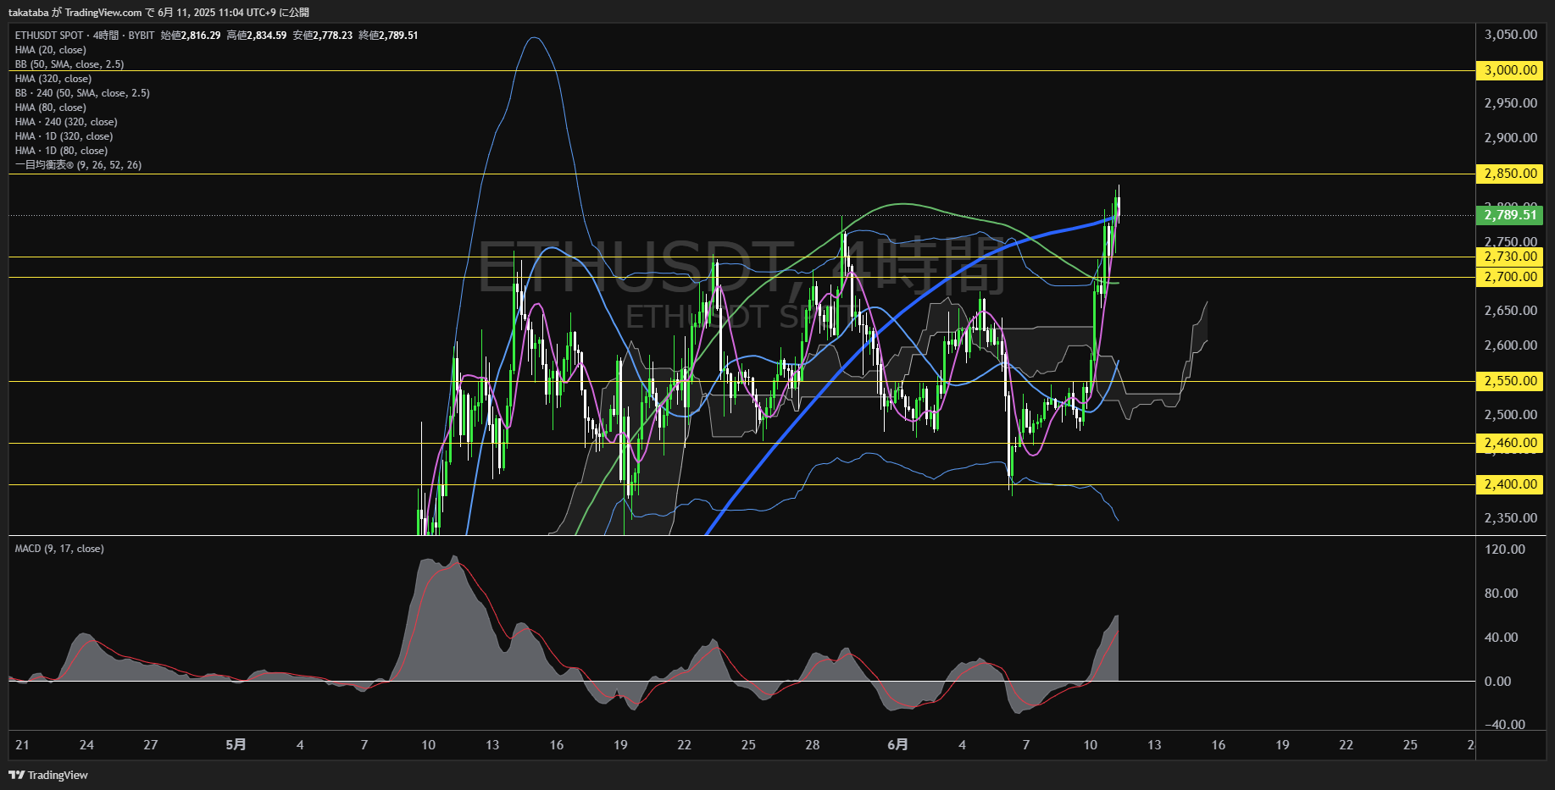Click the yellow 2,850.00 price line tag

1510,174
